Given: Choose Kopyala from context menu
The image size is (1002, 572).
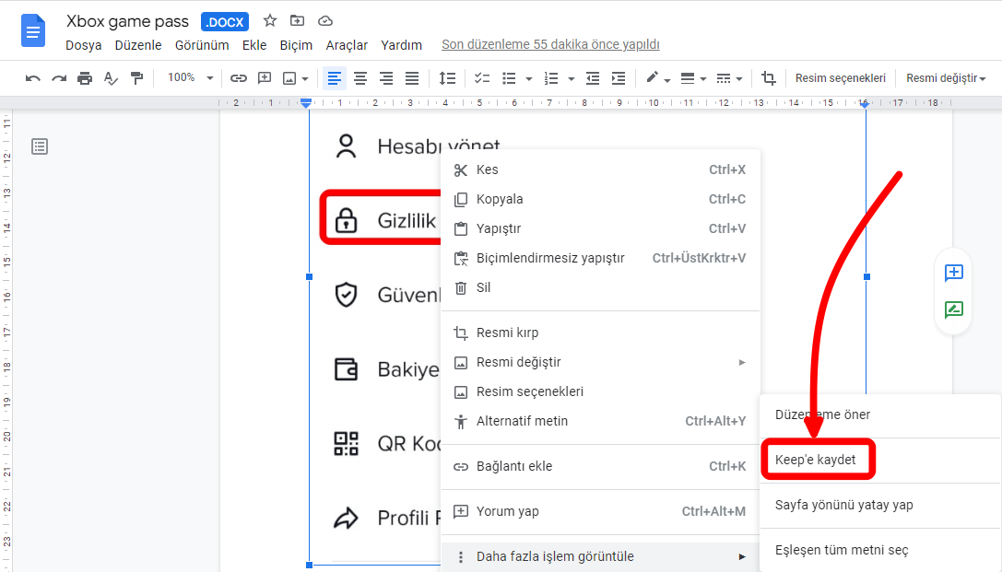Looking at the screenshot, I should 500,199.
